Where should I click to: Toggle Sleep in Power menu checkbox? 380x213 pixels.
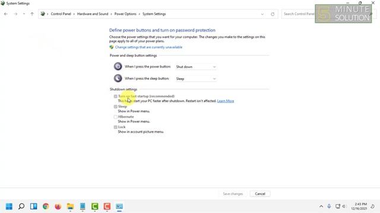point(116,106)
